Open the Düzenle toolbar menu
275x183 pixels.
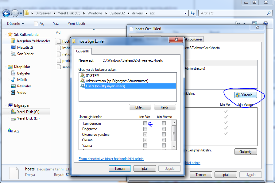point(15,24)
